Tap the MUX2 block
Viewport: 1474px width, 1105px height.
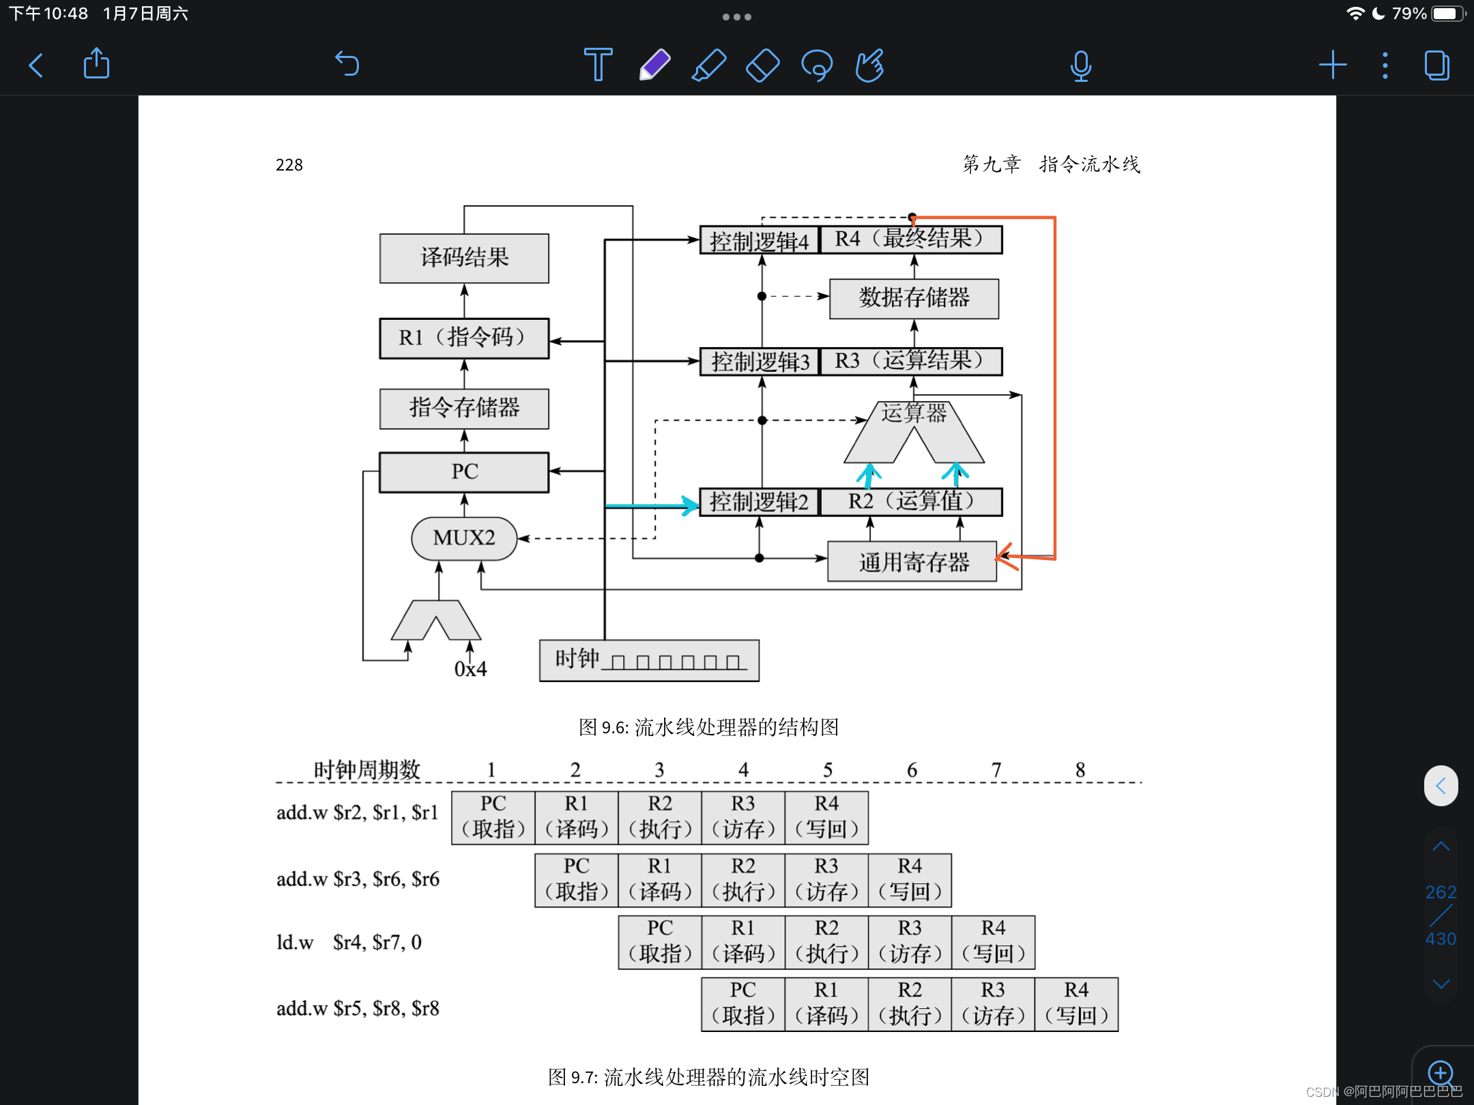(464, 538)
